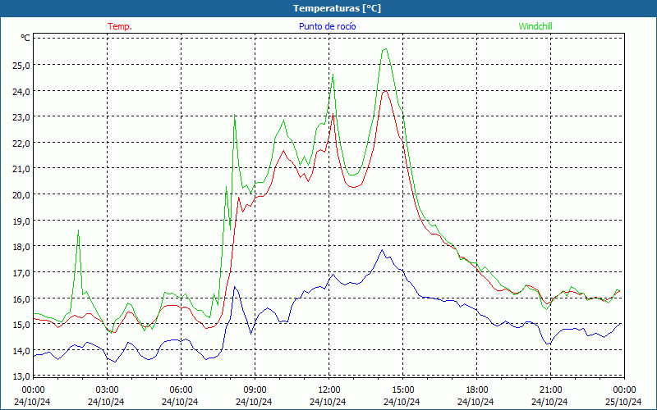Click the 18:00 time label

pyautogui.click(x=477, y=390)
